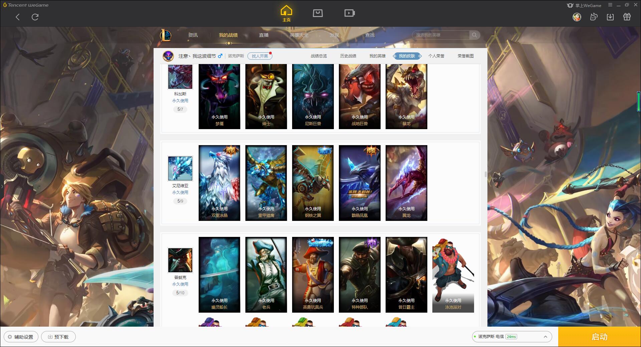Switch to 战绩总览 sub-tab
The image size is (641, 347).
pos(319,56)
